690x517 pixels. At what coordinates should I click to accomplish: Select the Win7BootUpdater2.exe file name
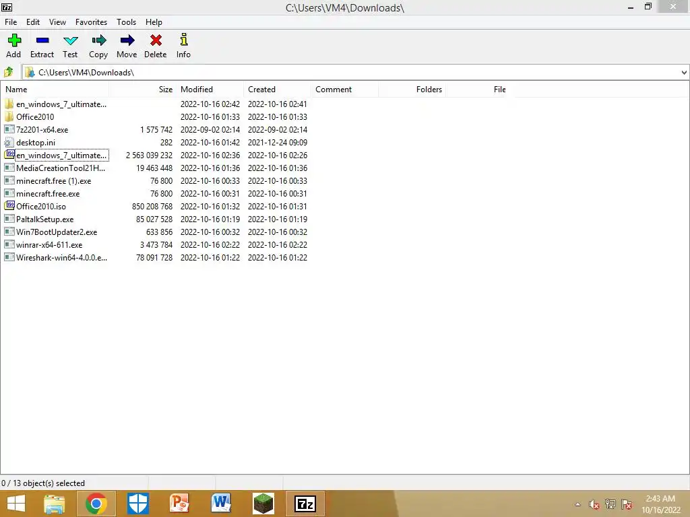(x=57, y=232)
